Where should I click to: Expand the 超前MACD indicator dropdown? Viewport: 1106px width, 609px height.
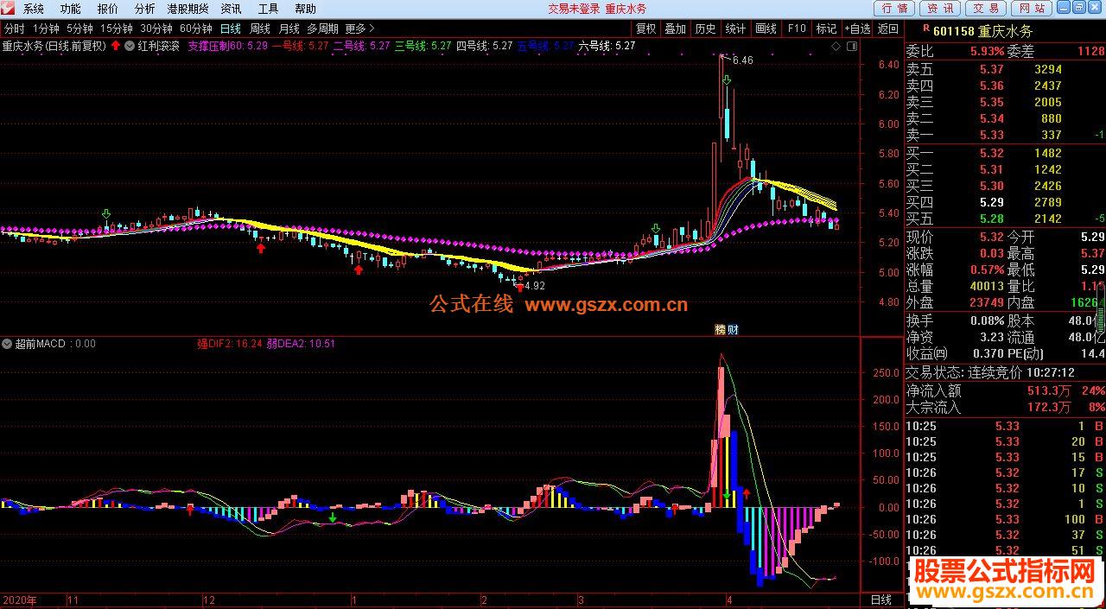8,344
